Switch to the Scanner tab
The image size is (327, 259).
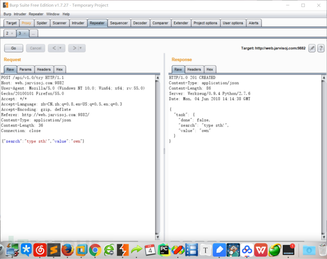click(x=59, y=23)
